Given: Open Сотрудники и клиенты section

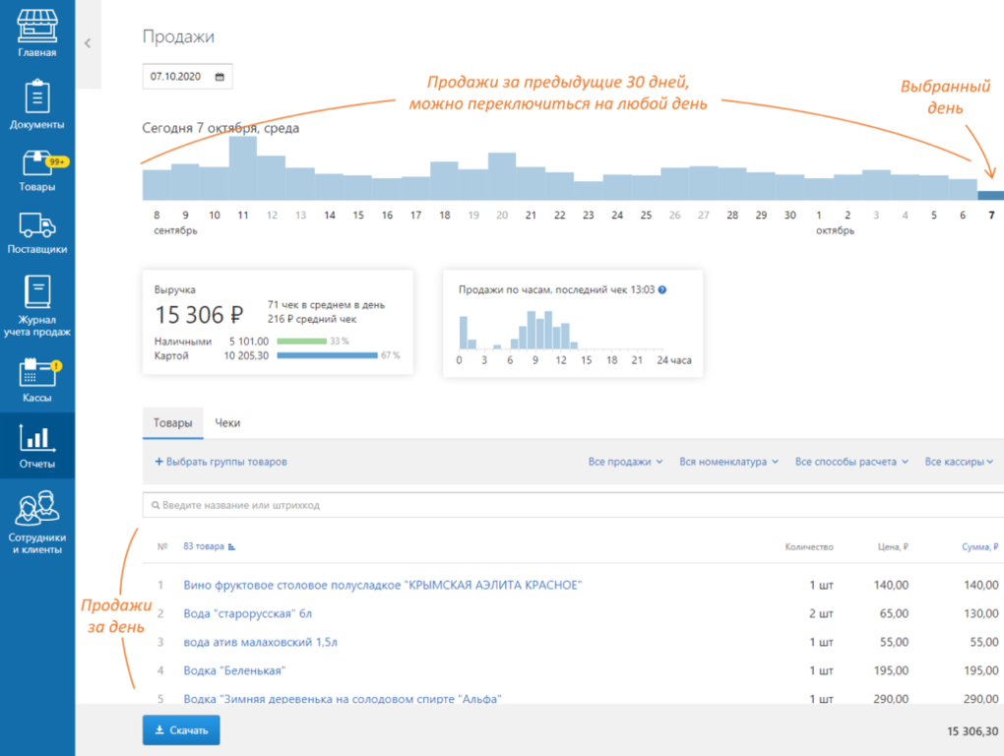Looking at the screenshot, I should (x=37, y=522).
